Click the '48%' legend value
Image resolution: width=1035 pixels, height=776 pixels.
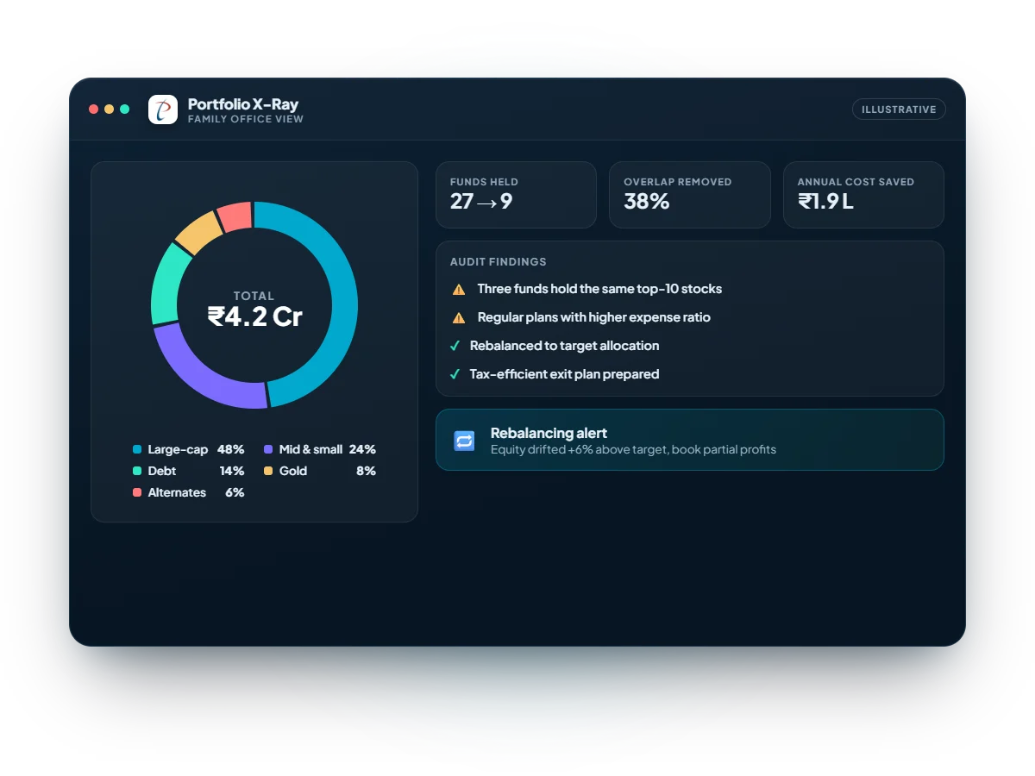[231, 449]
